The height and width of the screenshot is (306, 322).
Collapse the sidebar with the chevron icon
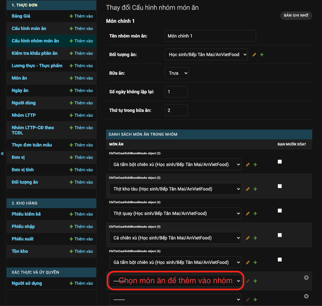point(2,153)
